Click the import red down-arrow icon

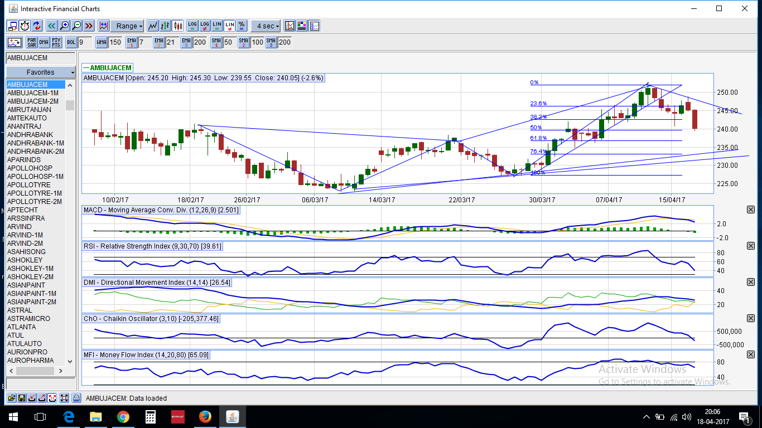(x=32, y=398)
